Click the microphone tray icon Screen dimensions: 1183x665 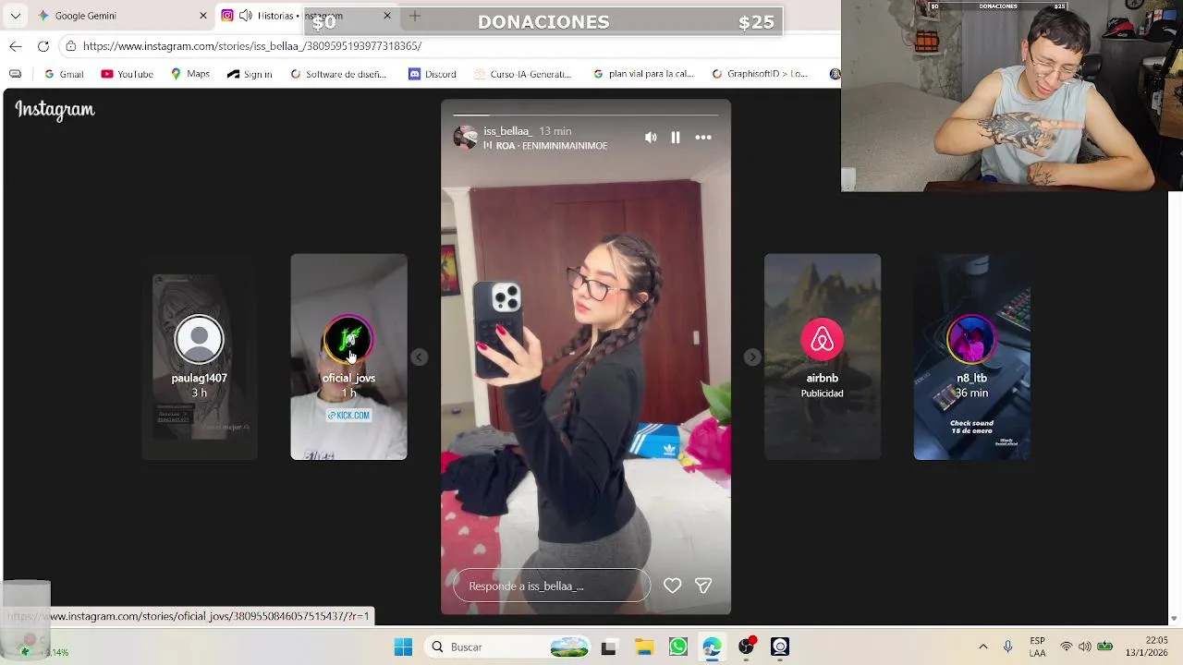[x=1008, y=647]
